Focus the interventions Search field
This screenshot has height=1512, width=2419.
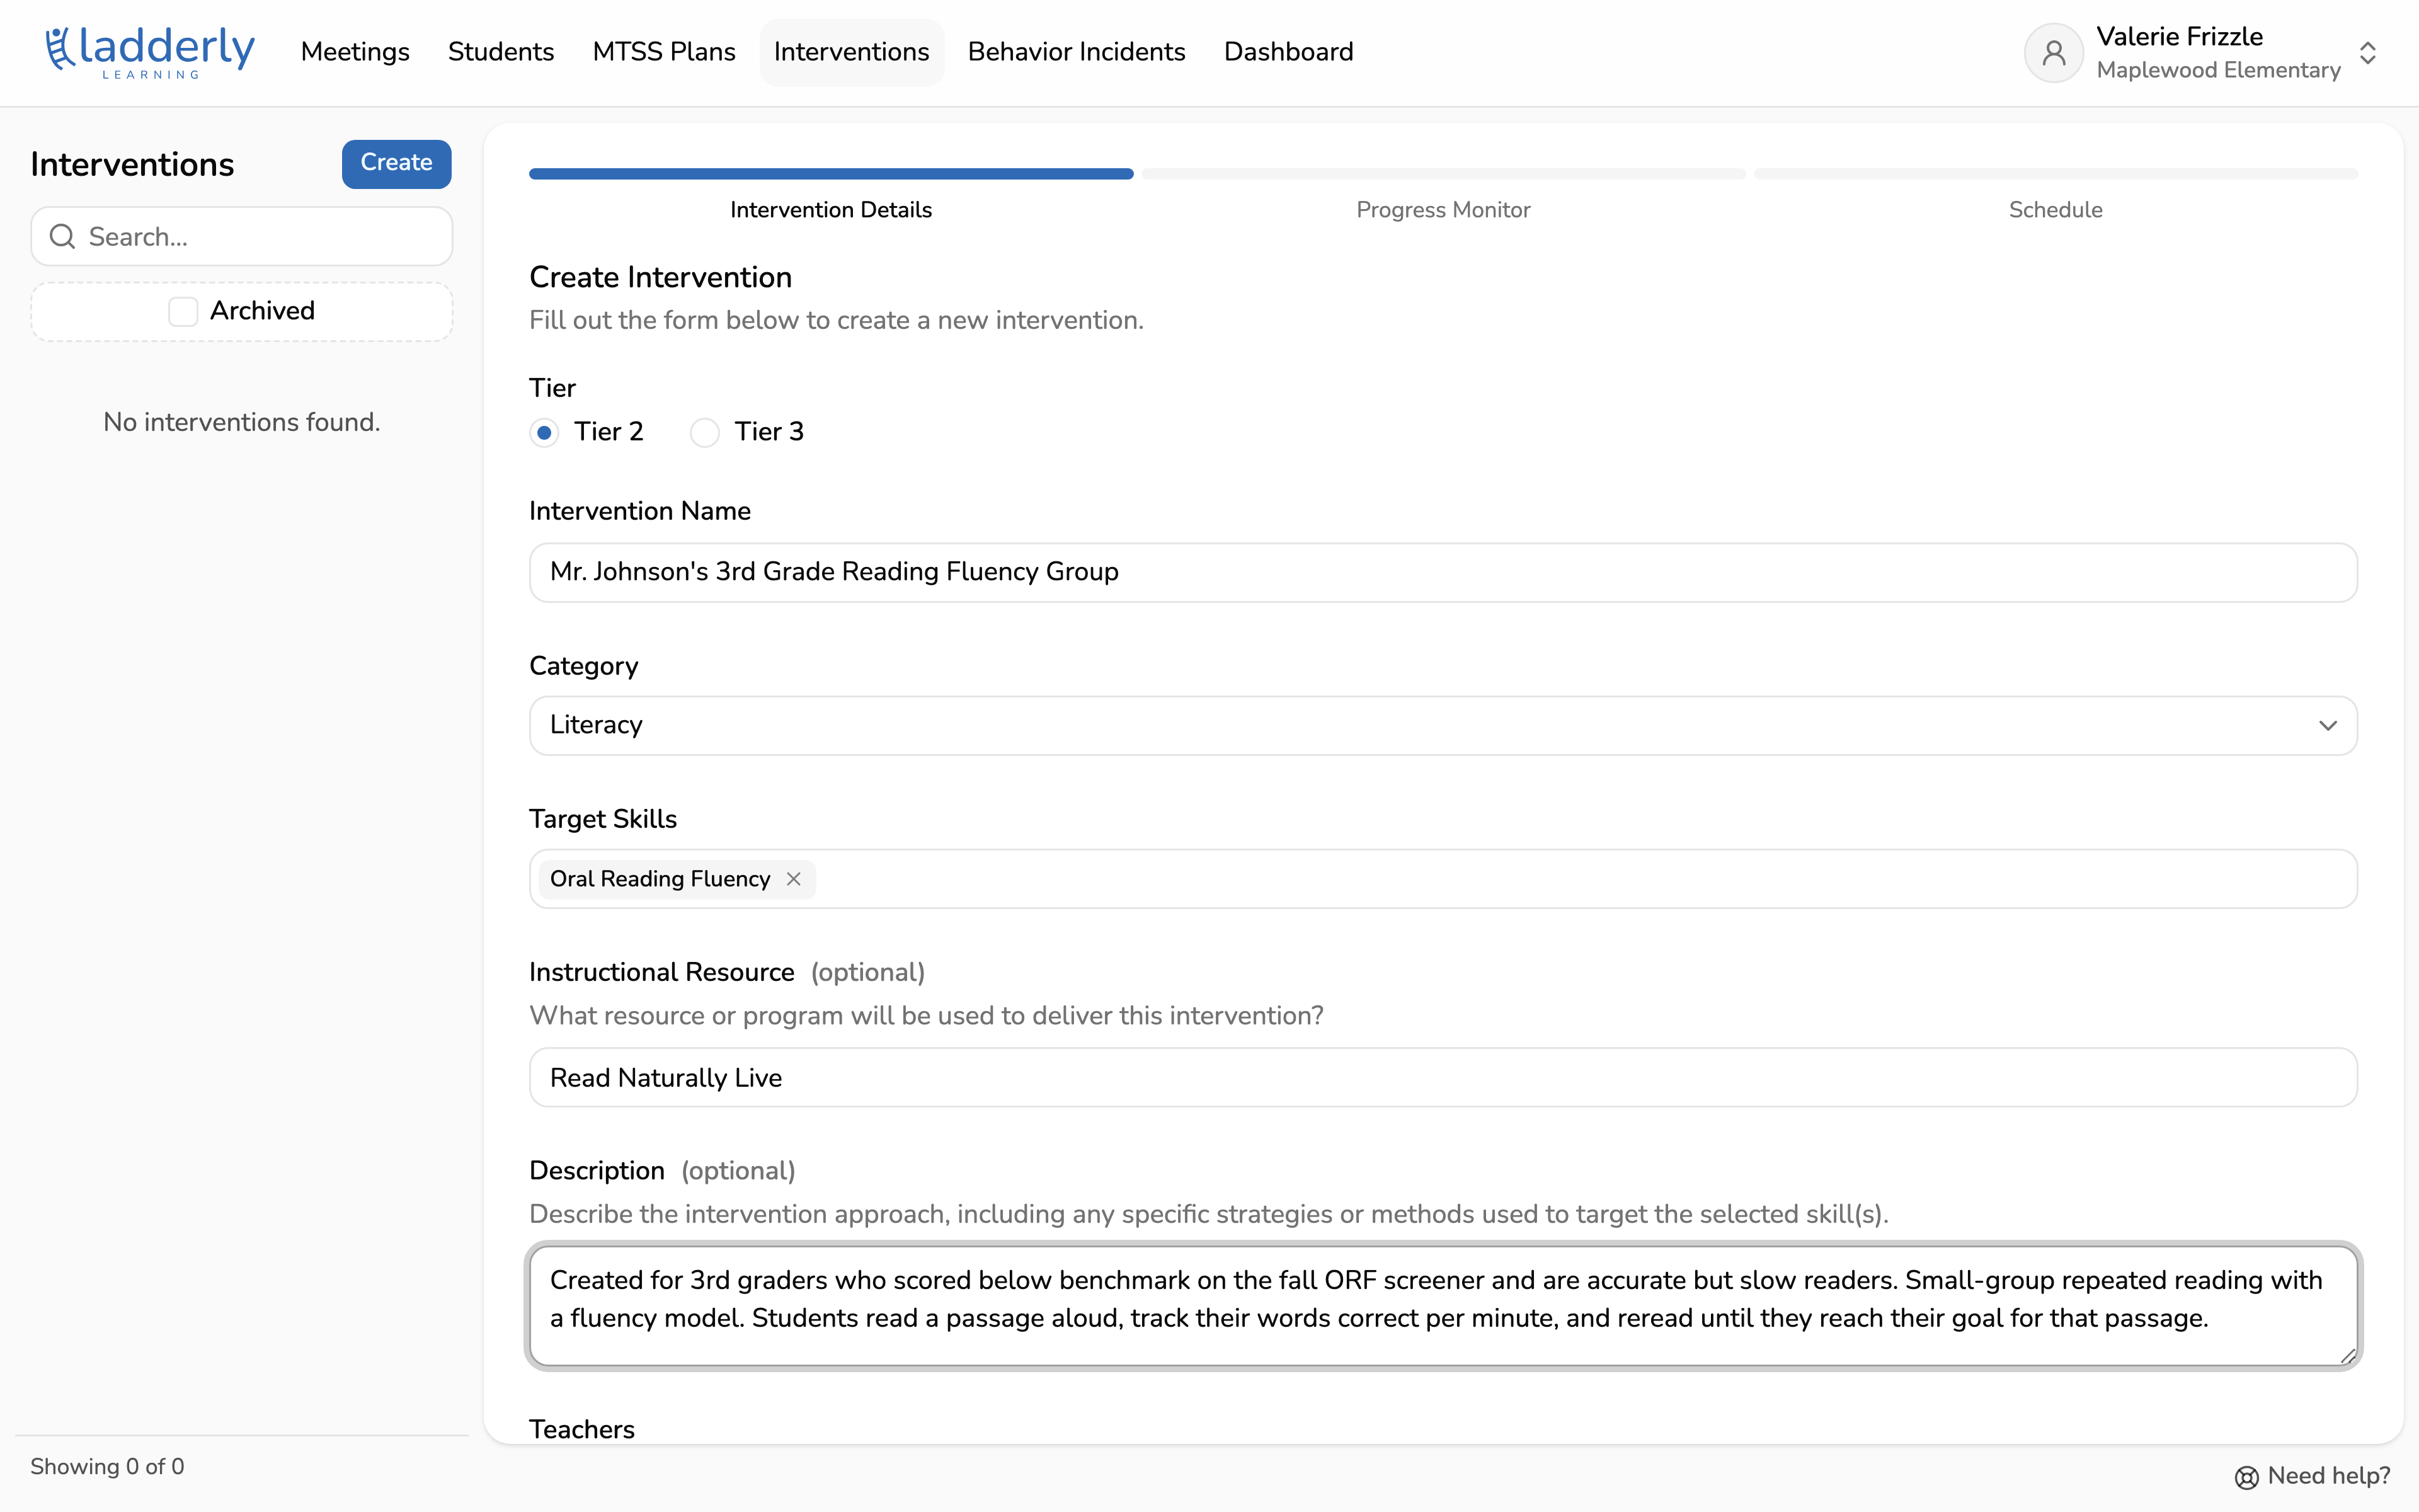click(242, 236)
